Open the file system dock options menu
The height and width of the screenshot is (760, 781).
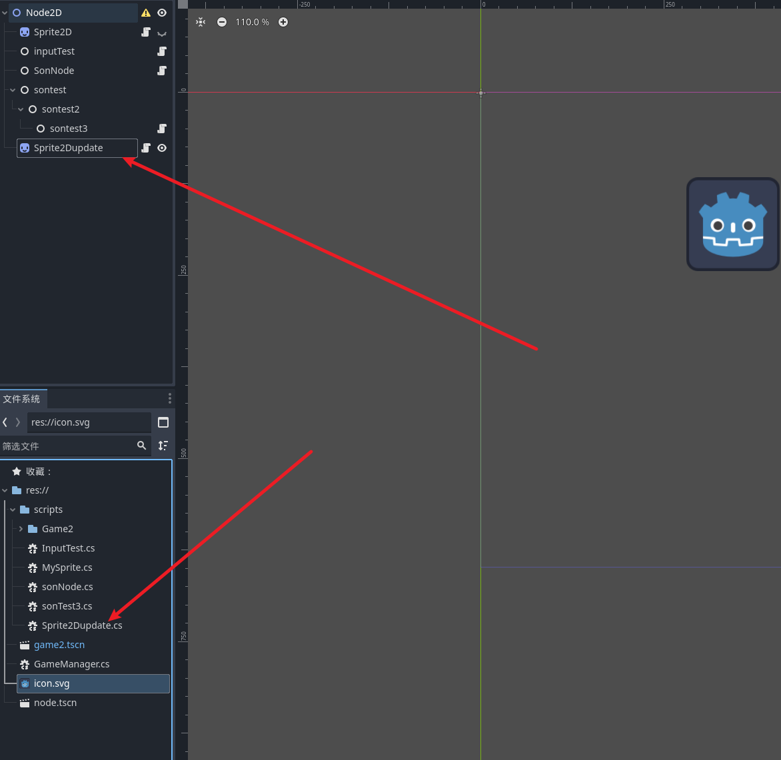pos(170,399)
